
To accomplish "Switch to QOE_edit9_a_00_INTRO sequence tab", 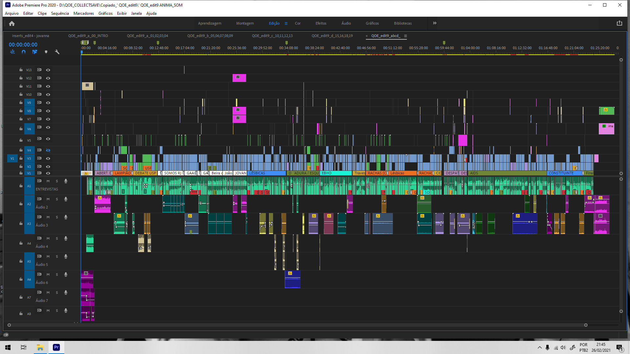I will (88, 36).
